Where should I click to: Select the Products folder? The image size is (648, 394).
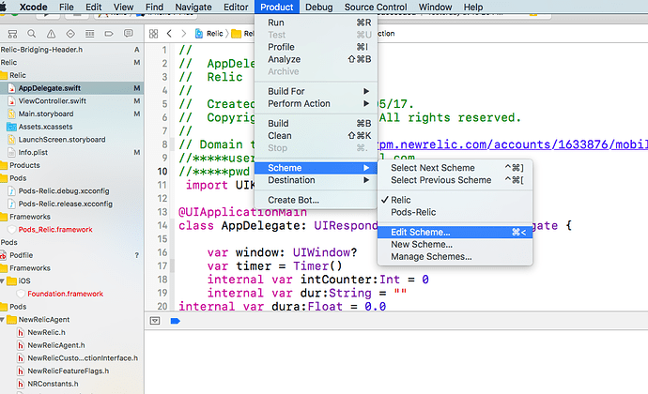click(x=24, y=165)
